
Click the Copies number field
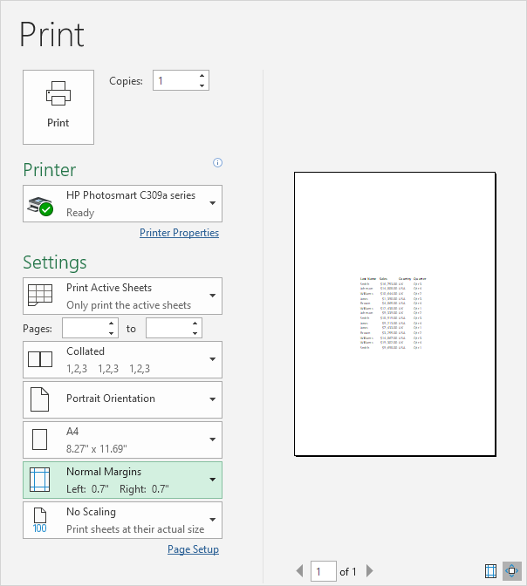click(x=175, y=80)
